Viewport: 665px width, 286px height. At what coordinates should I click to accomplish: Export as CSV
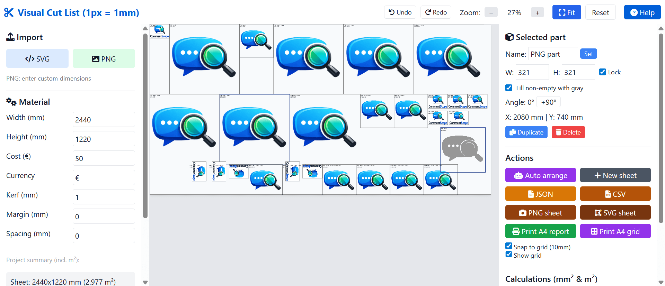pos(615,194)
